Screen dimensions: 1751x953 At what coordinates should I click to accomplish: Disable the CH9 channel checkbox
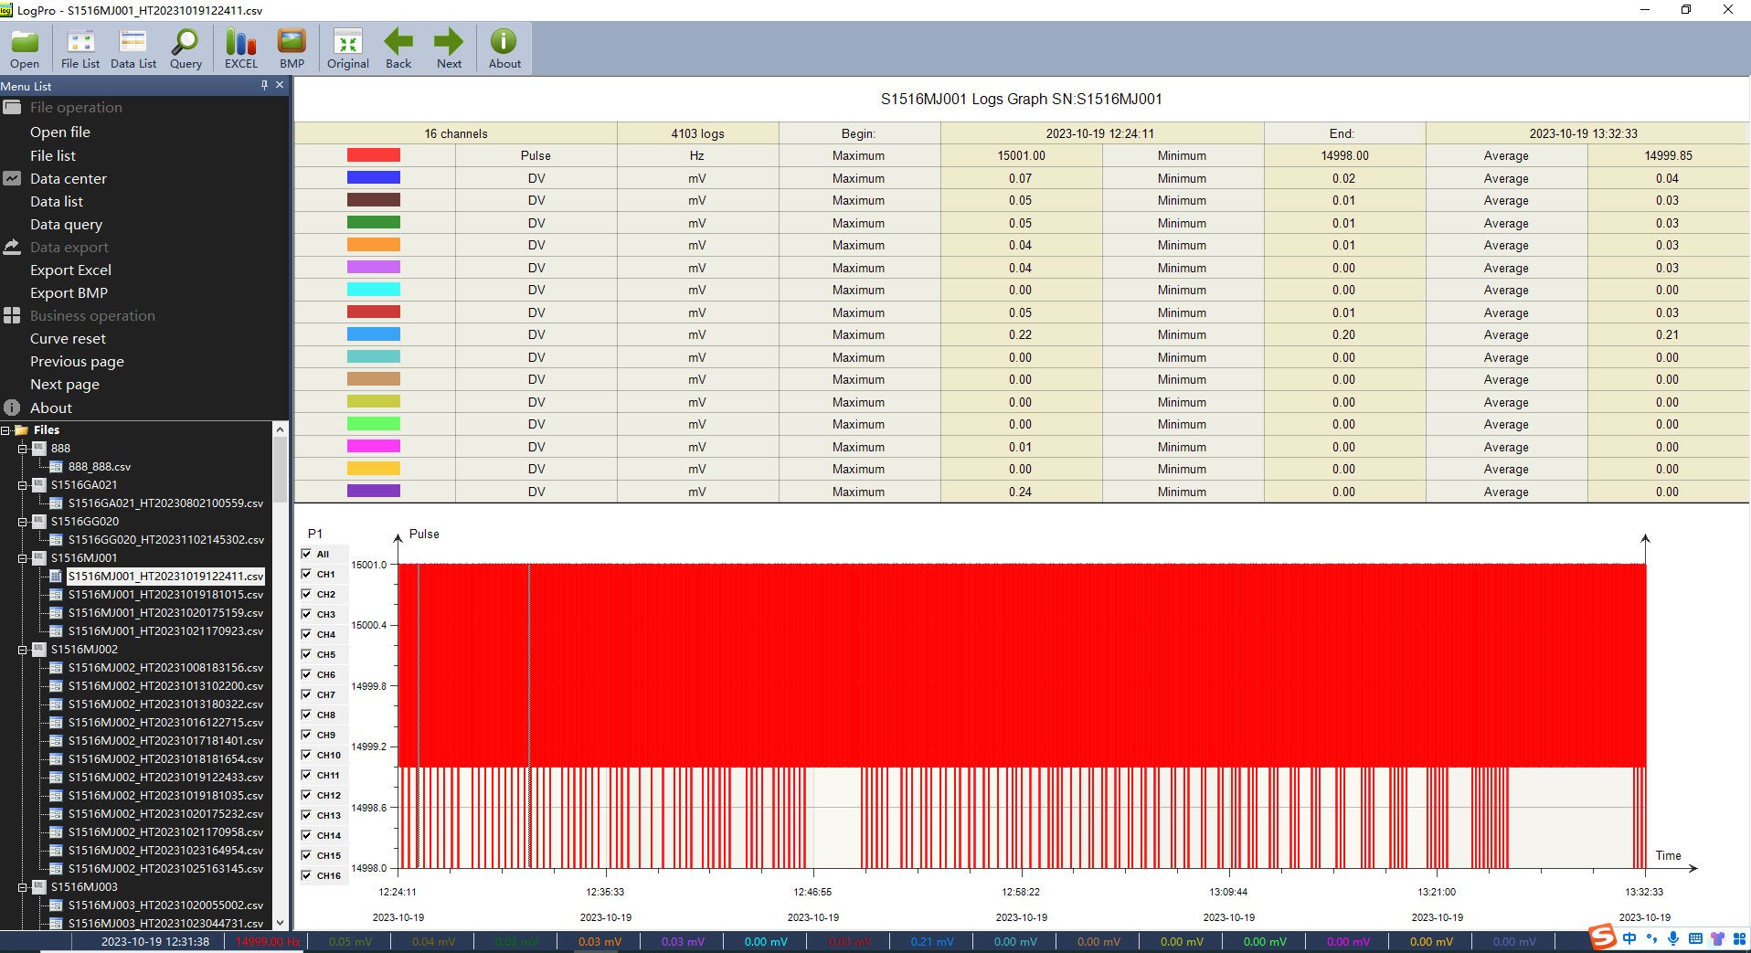[306, 735]
